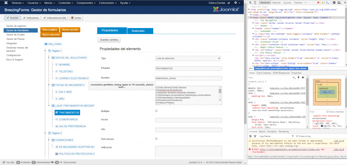Click the textarea icon next to COMENTARIOS
Image resolution: width=347 pixels, height=165 pixels.
pyautogui.click(x=57, y=120)
